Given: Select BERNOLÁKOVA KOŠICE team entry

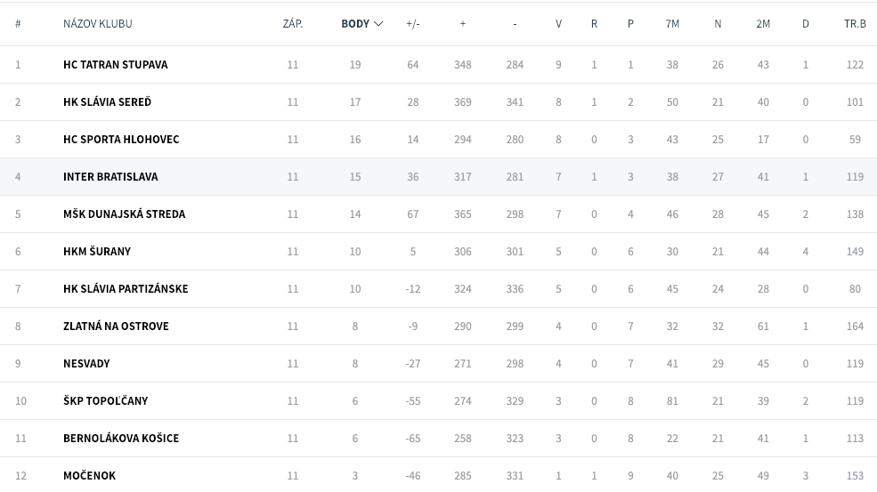Looking at the screenshot, I should (121, 439).
